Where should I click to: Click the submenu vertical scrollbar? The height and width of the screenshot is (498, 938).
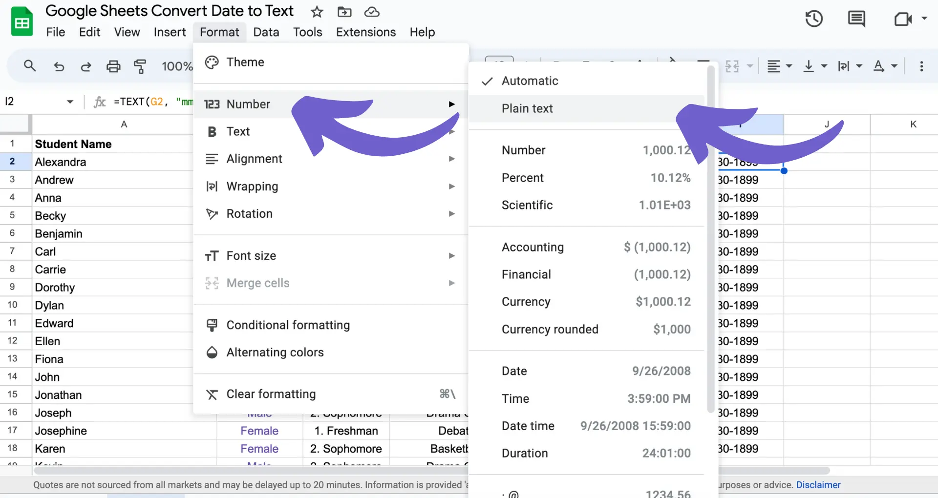point(711,239)
